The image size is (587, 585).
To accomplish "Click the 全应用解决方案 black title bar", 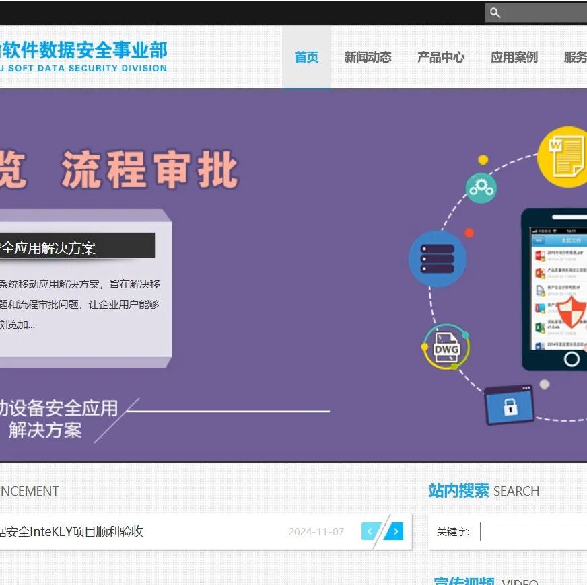I will click(77, 245).
